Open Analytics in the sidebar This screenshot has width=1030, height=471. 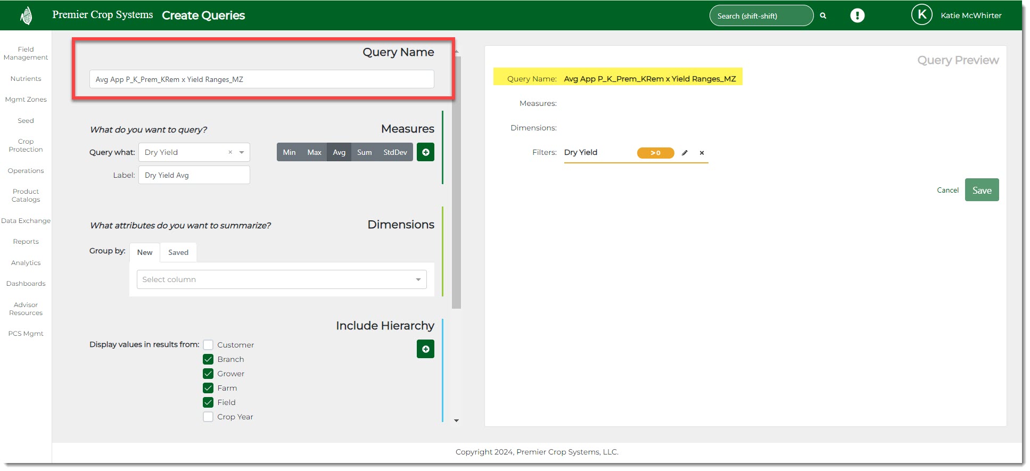[x=26, y=263]
